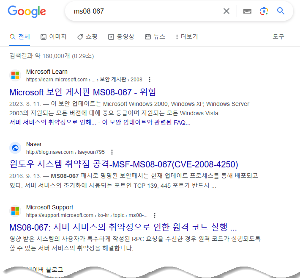The width and height of the screenshot is (300, 278).
Task: Open 이 보안 업데이트와 관련된 FAQ sitelink
Action: coord(146,122)
